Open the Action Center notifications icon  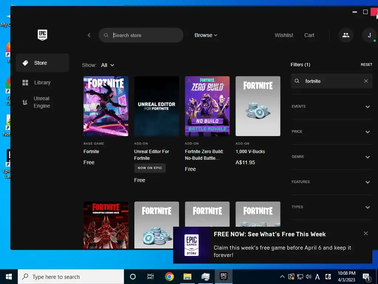366,277
